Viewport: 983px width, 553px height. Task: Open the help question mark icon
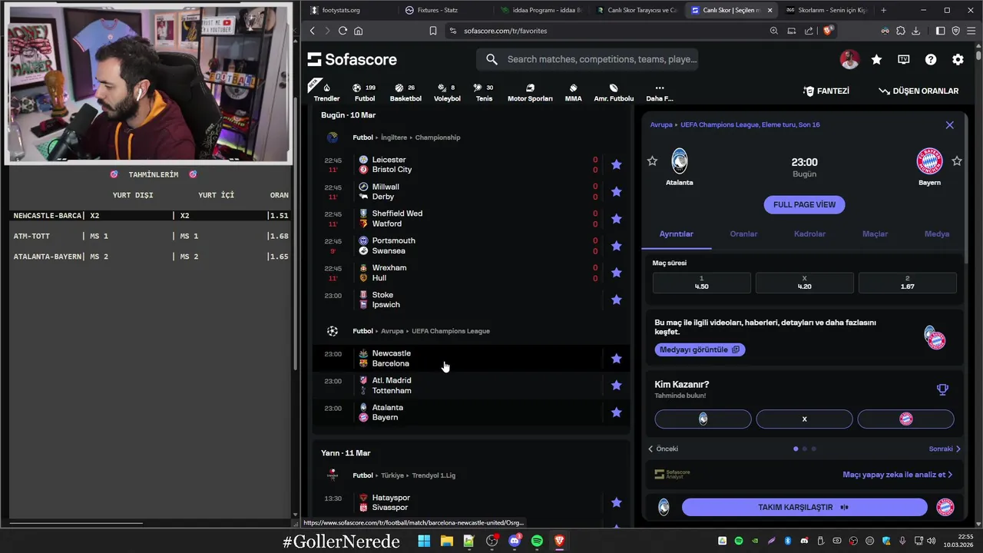(931, 59)
